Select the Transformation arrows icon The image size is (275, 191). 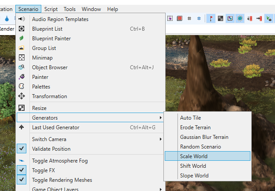tap(22, 96)
